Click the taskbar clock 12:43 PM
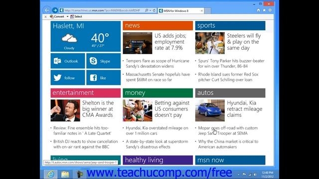 (x=267, y=175)
